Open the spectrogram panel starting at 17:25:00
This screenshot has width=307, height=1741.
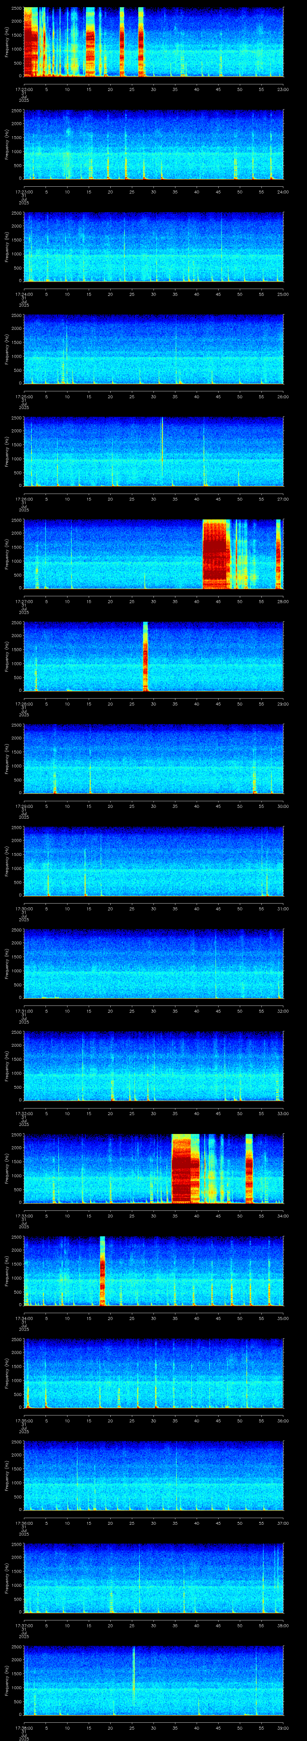tap(153, 349)
